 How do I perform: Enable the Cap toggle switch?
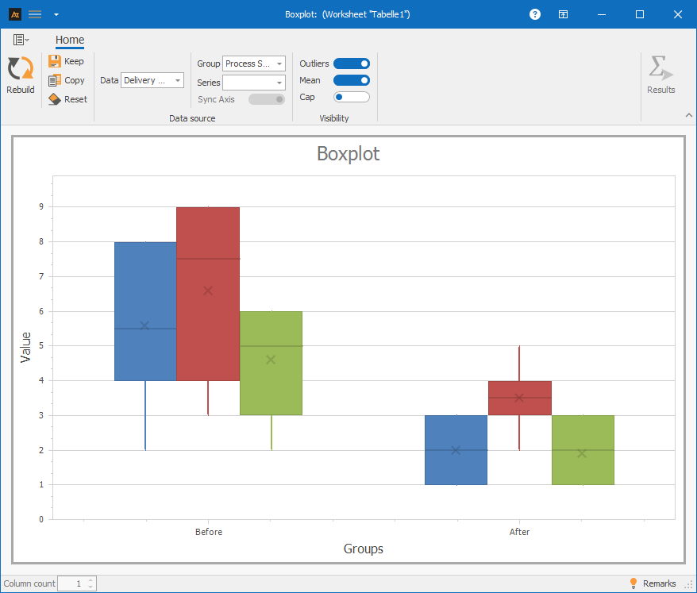point(351,97)
